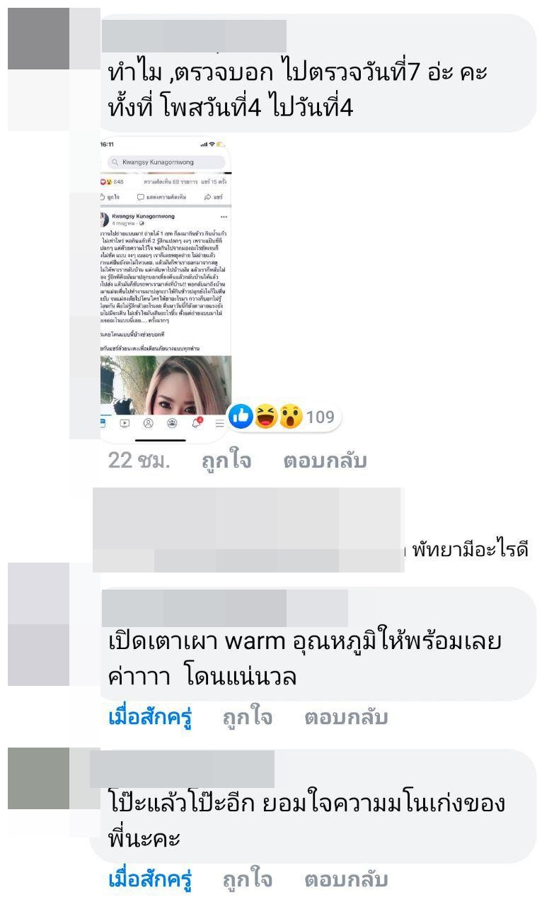Reply to the โป๊ะแล้วโป๊ะอีก comment
This screenshot has height=907, width=554.
[347, 880]
